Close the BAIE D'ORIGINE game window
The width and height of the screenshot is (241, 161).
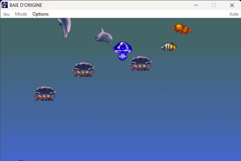click(232, 5)
